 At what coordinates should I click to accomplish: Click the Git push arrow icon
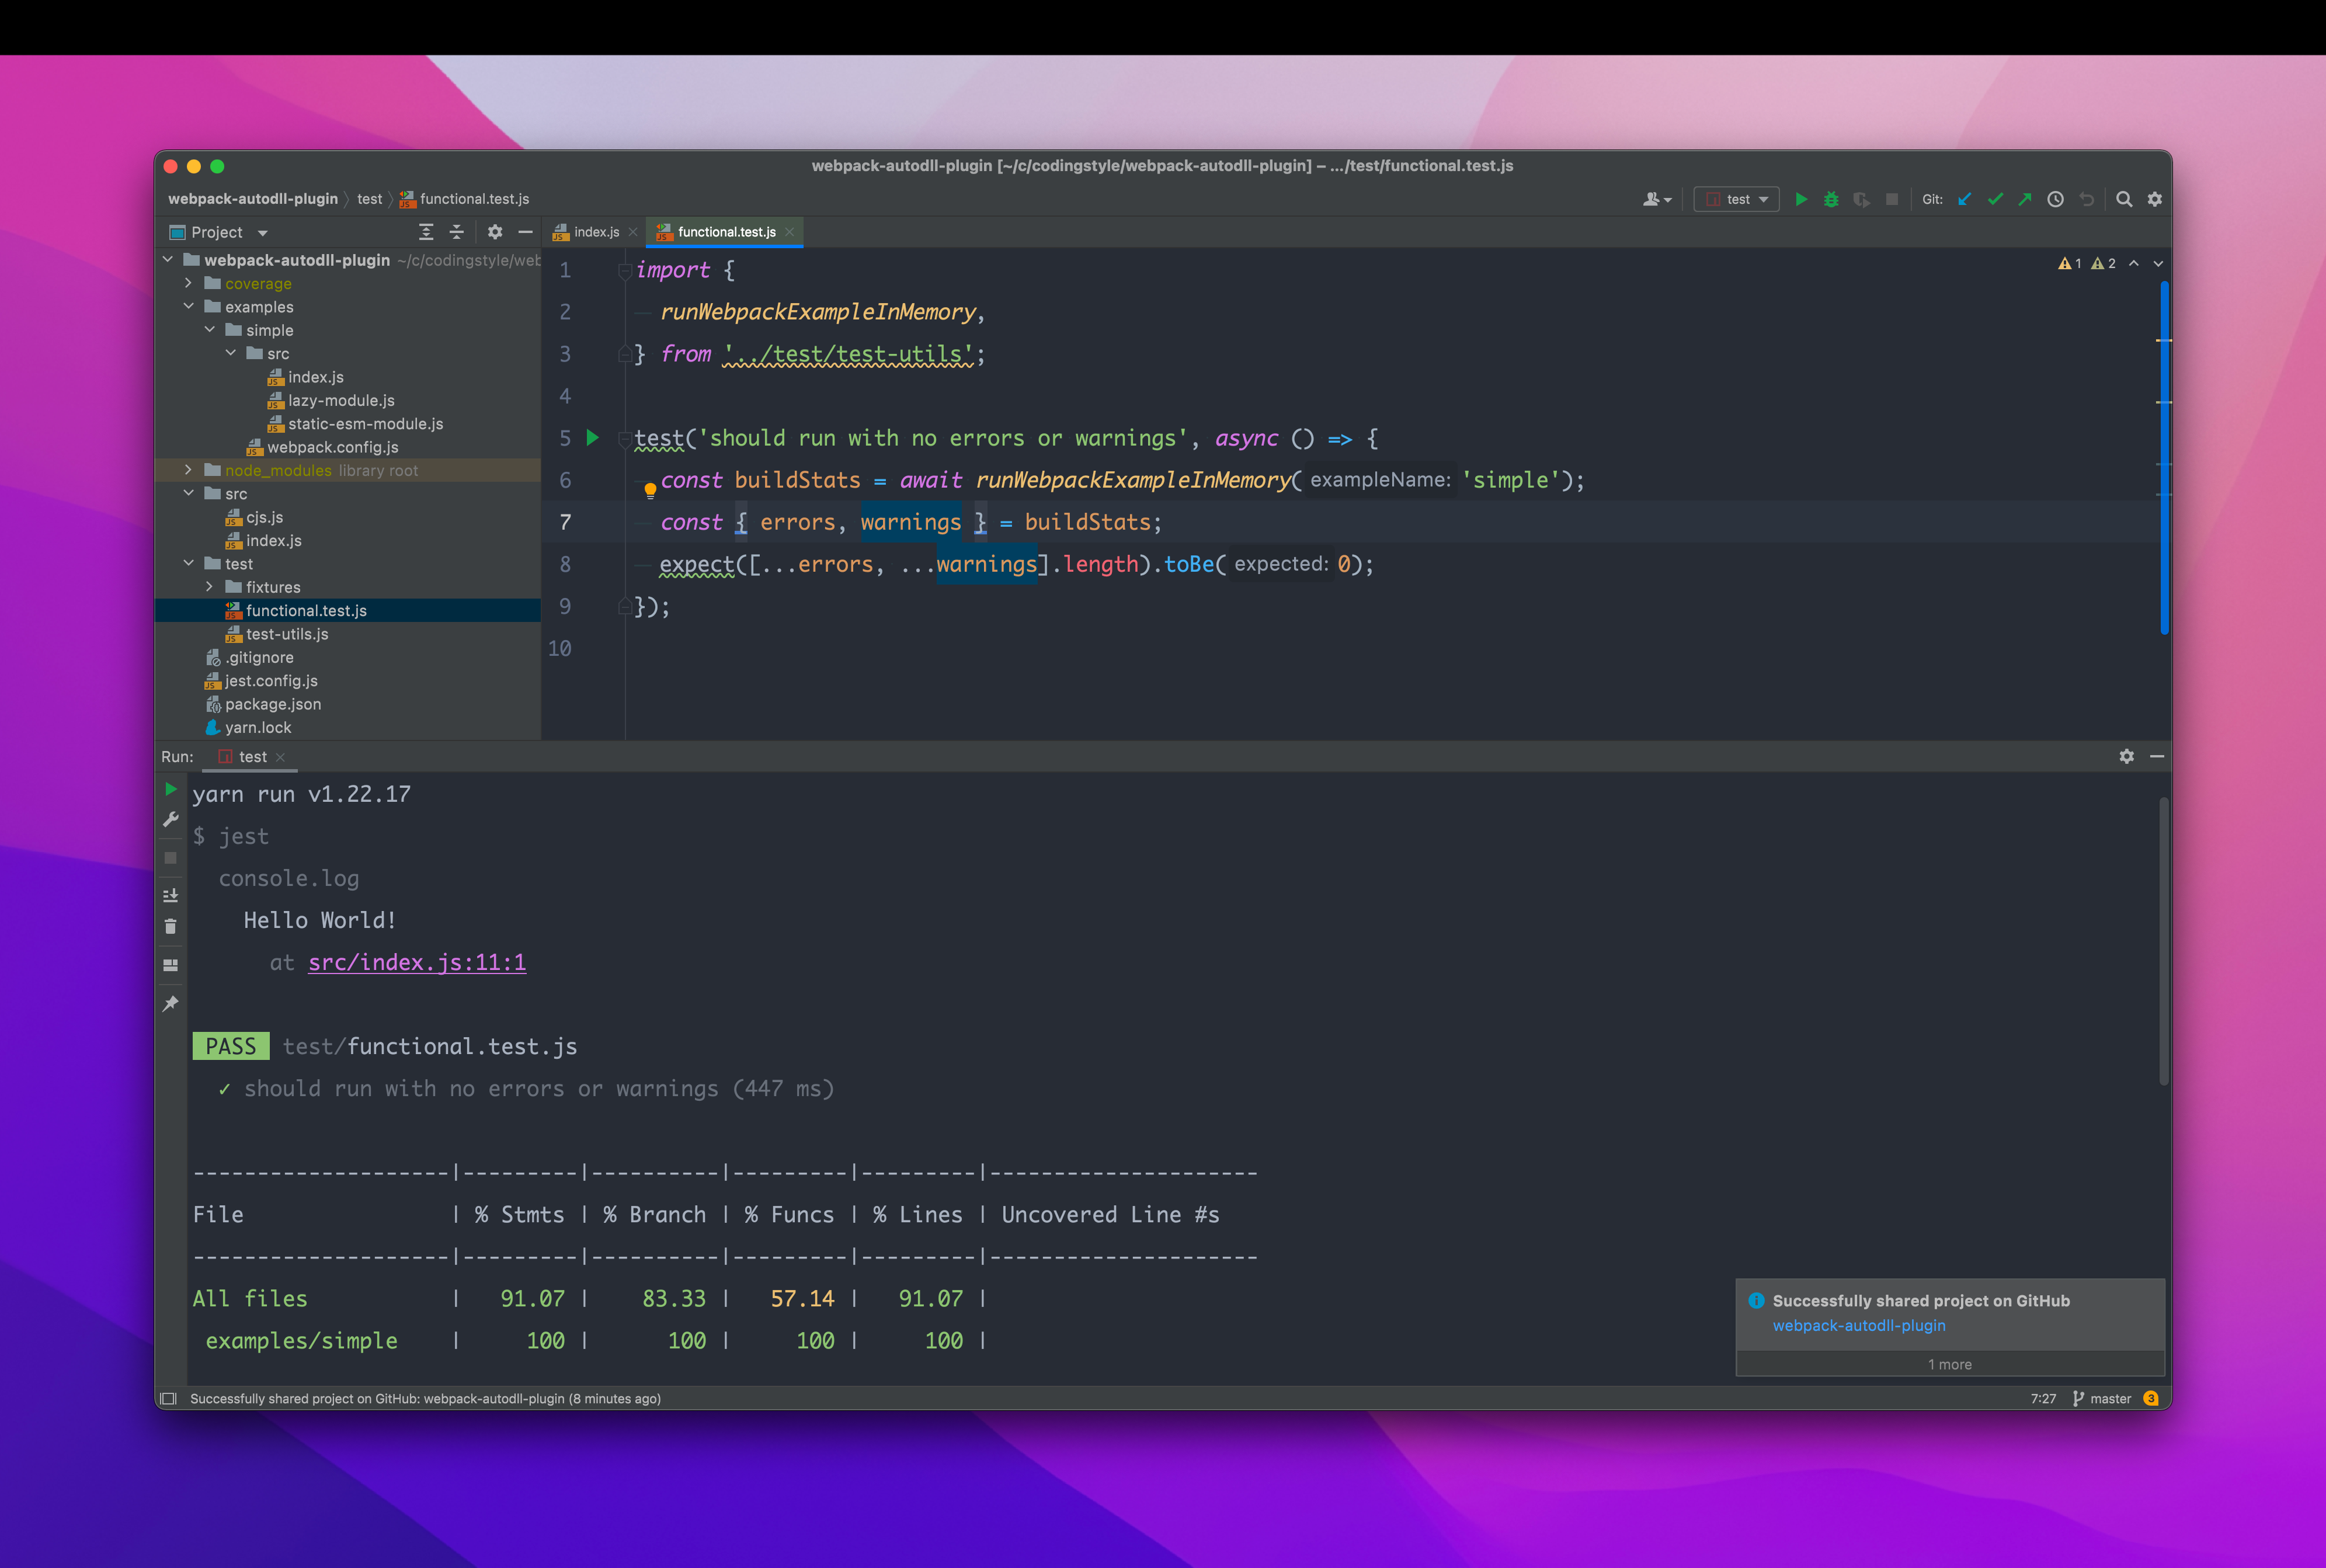(x=2025, y=199)
